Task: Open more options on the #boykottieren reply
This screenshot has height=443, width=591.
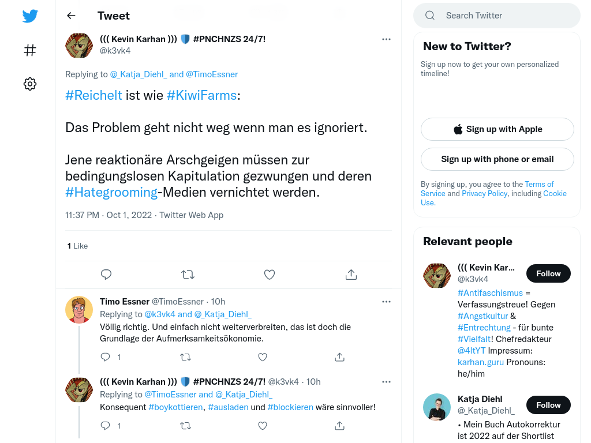Action: pos(386,382)
